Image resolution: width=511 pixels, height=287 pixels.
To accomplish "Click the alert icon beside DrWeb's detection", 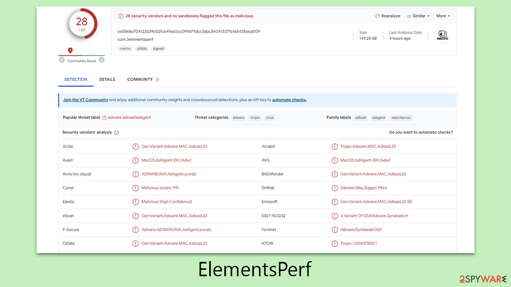I will (x=335, y=188).
